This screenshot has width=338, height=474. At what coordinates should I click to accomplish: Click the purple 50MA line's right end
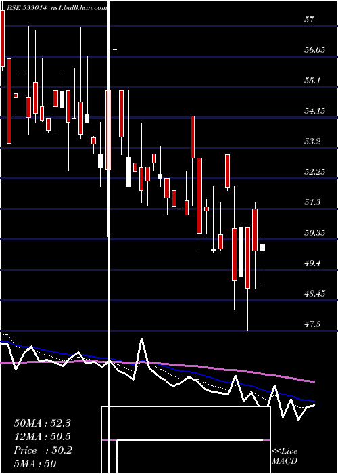tap(314, 381)
